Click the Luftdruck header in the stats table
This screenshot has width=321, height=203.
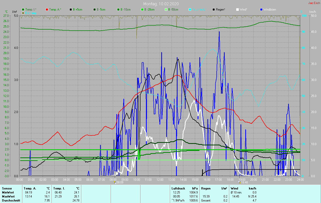point(178,188)
